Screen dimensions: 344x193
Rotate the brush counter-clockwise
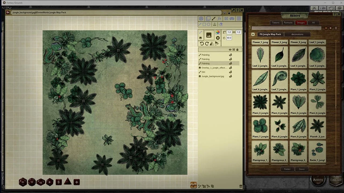coord(202,44)
